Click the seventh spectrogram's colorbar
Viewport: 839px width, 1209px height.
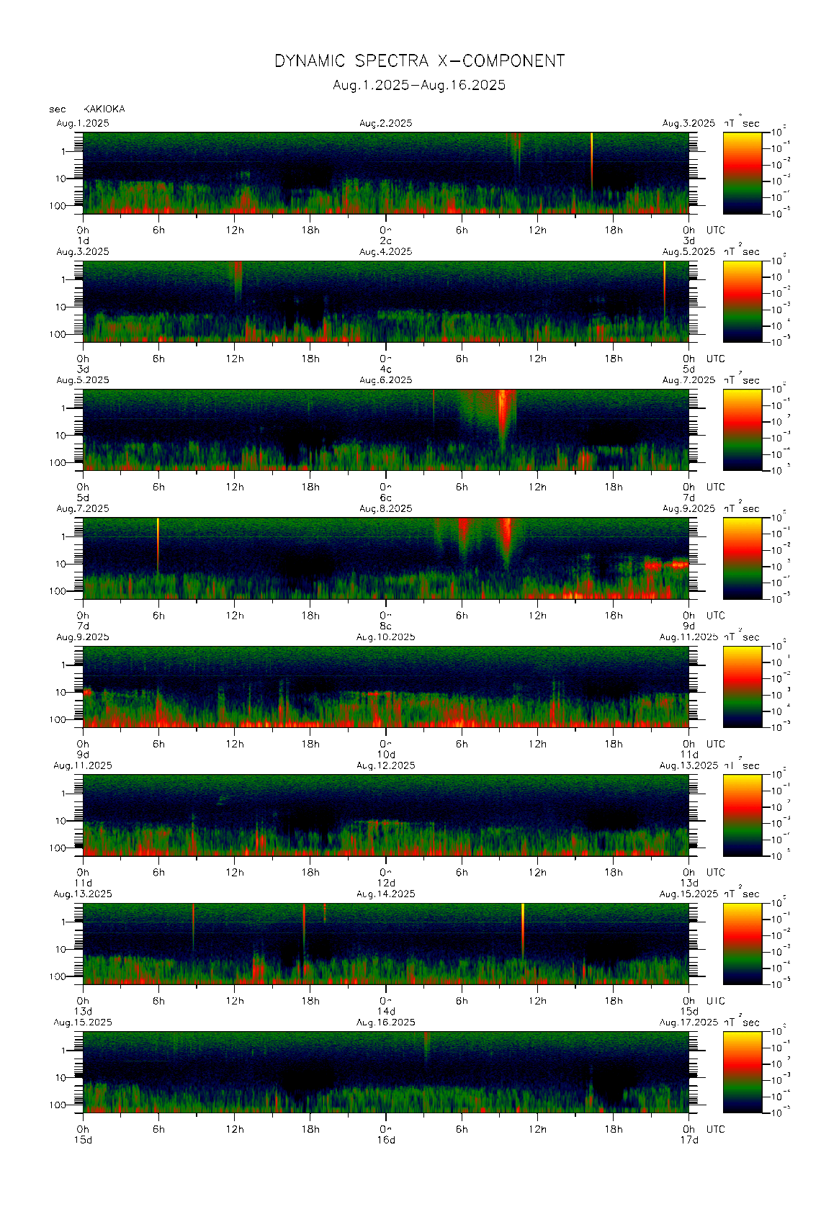pyautogui.click(x=742, y=943)
